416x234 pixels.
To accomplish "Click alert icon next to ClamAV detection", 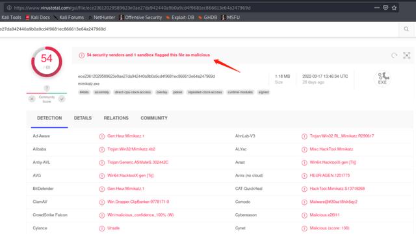I will click(x=102, y=202).
